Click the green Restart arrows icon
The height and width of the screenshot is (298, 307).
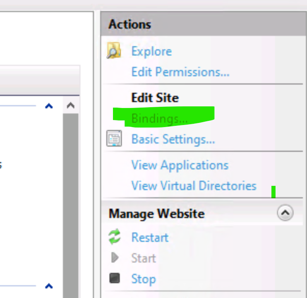pyautogui.click(x=114, y=236)
